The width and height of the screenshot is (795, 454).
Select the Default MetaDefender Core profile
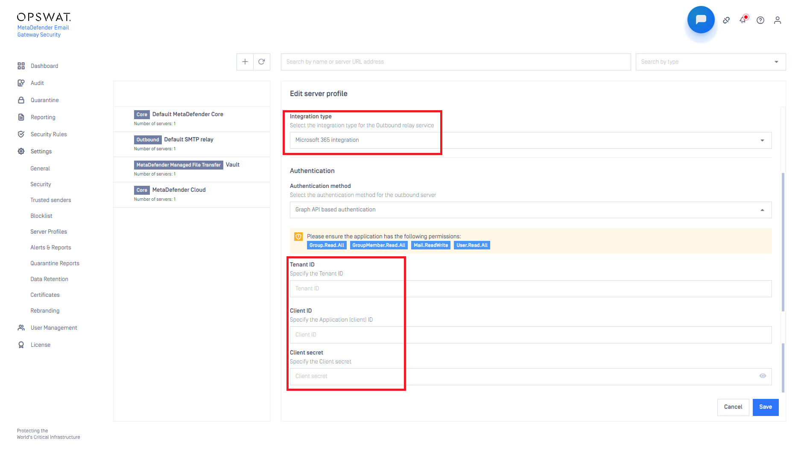(192, 119)
